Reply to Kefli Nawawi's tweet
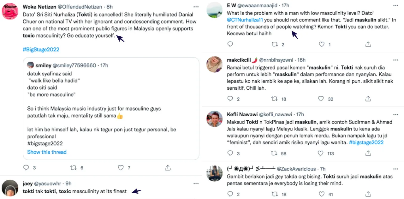The height and width of the screenshot is (199, 404). [x=230, y=154]
